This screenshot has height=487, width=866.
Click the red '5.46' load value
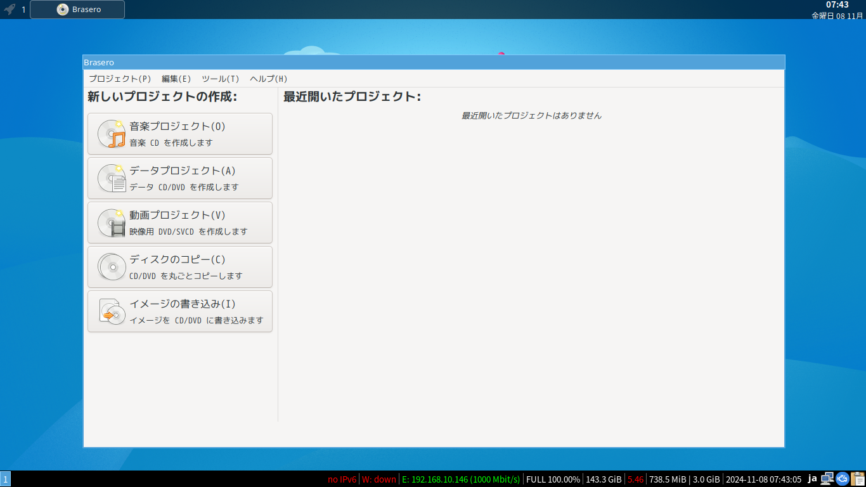pos(636,479)
